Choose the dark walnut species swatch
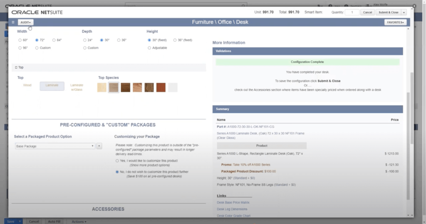 (125, 87)
